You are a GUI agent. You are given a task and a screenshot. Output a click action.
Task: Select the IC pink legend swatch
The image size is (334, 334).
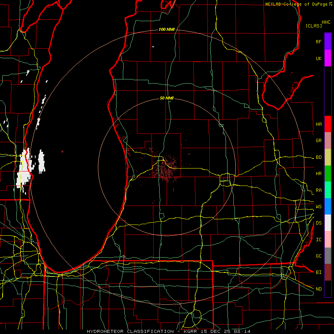[x=328, y=239]
